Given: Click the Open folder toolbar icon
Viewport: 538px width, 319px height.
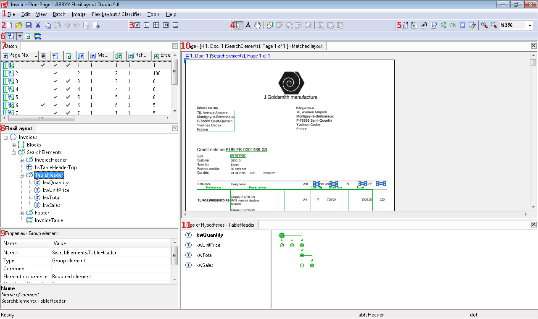Looking at the screenshot, I should pos(19,25).
